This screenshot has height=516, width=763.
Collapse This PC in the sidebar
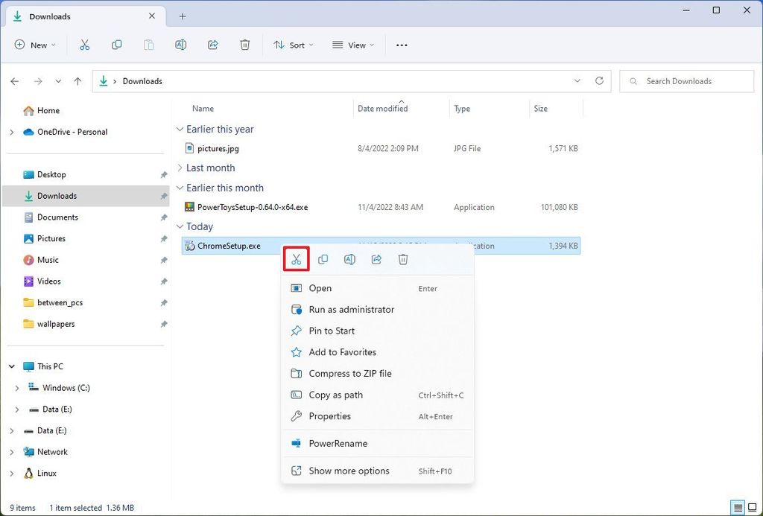pyautogui.click(x=10, y=366)
